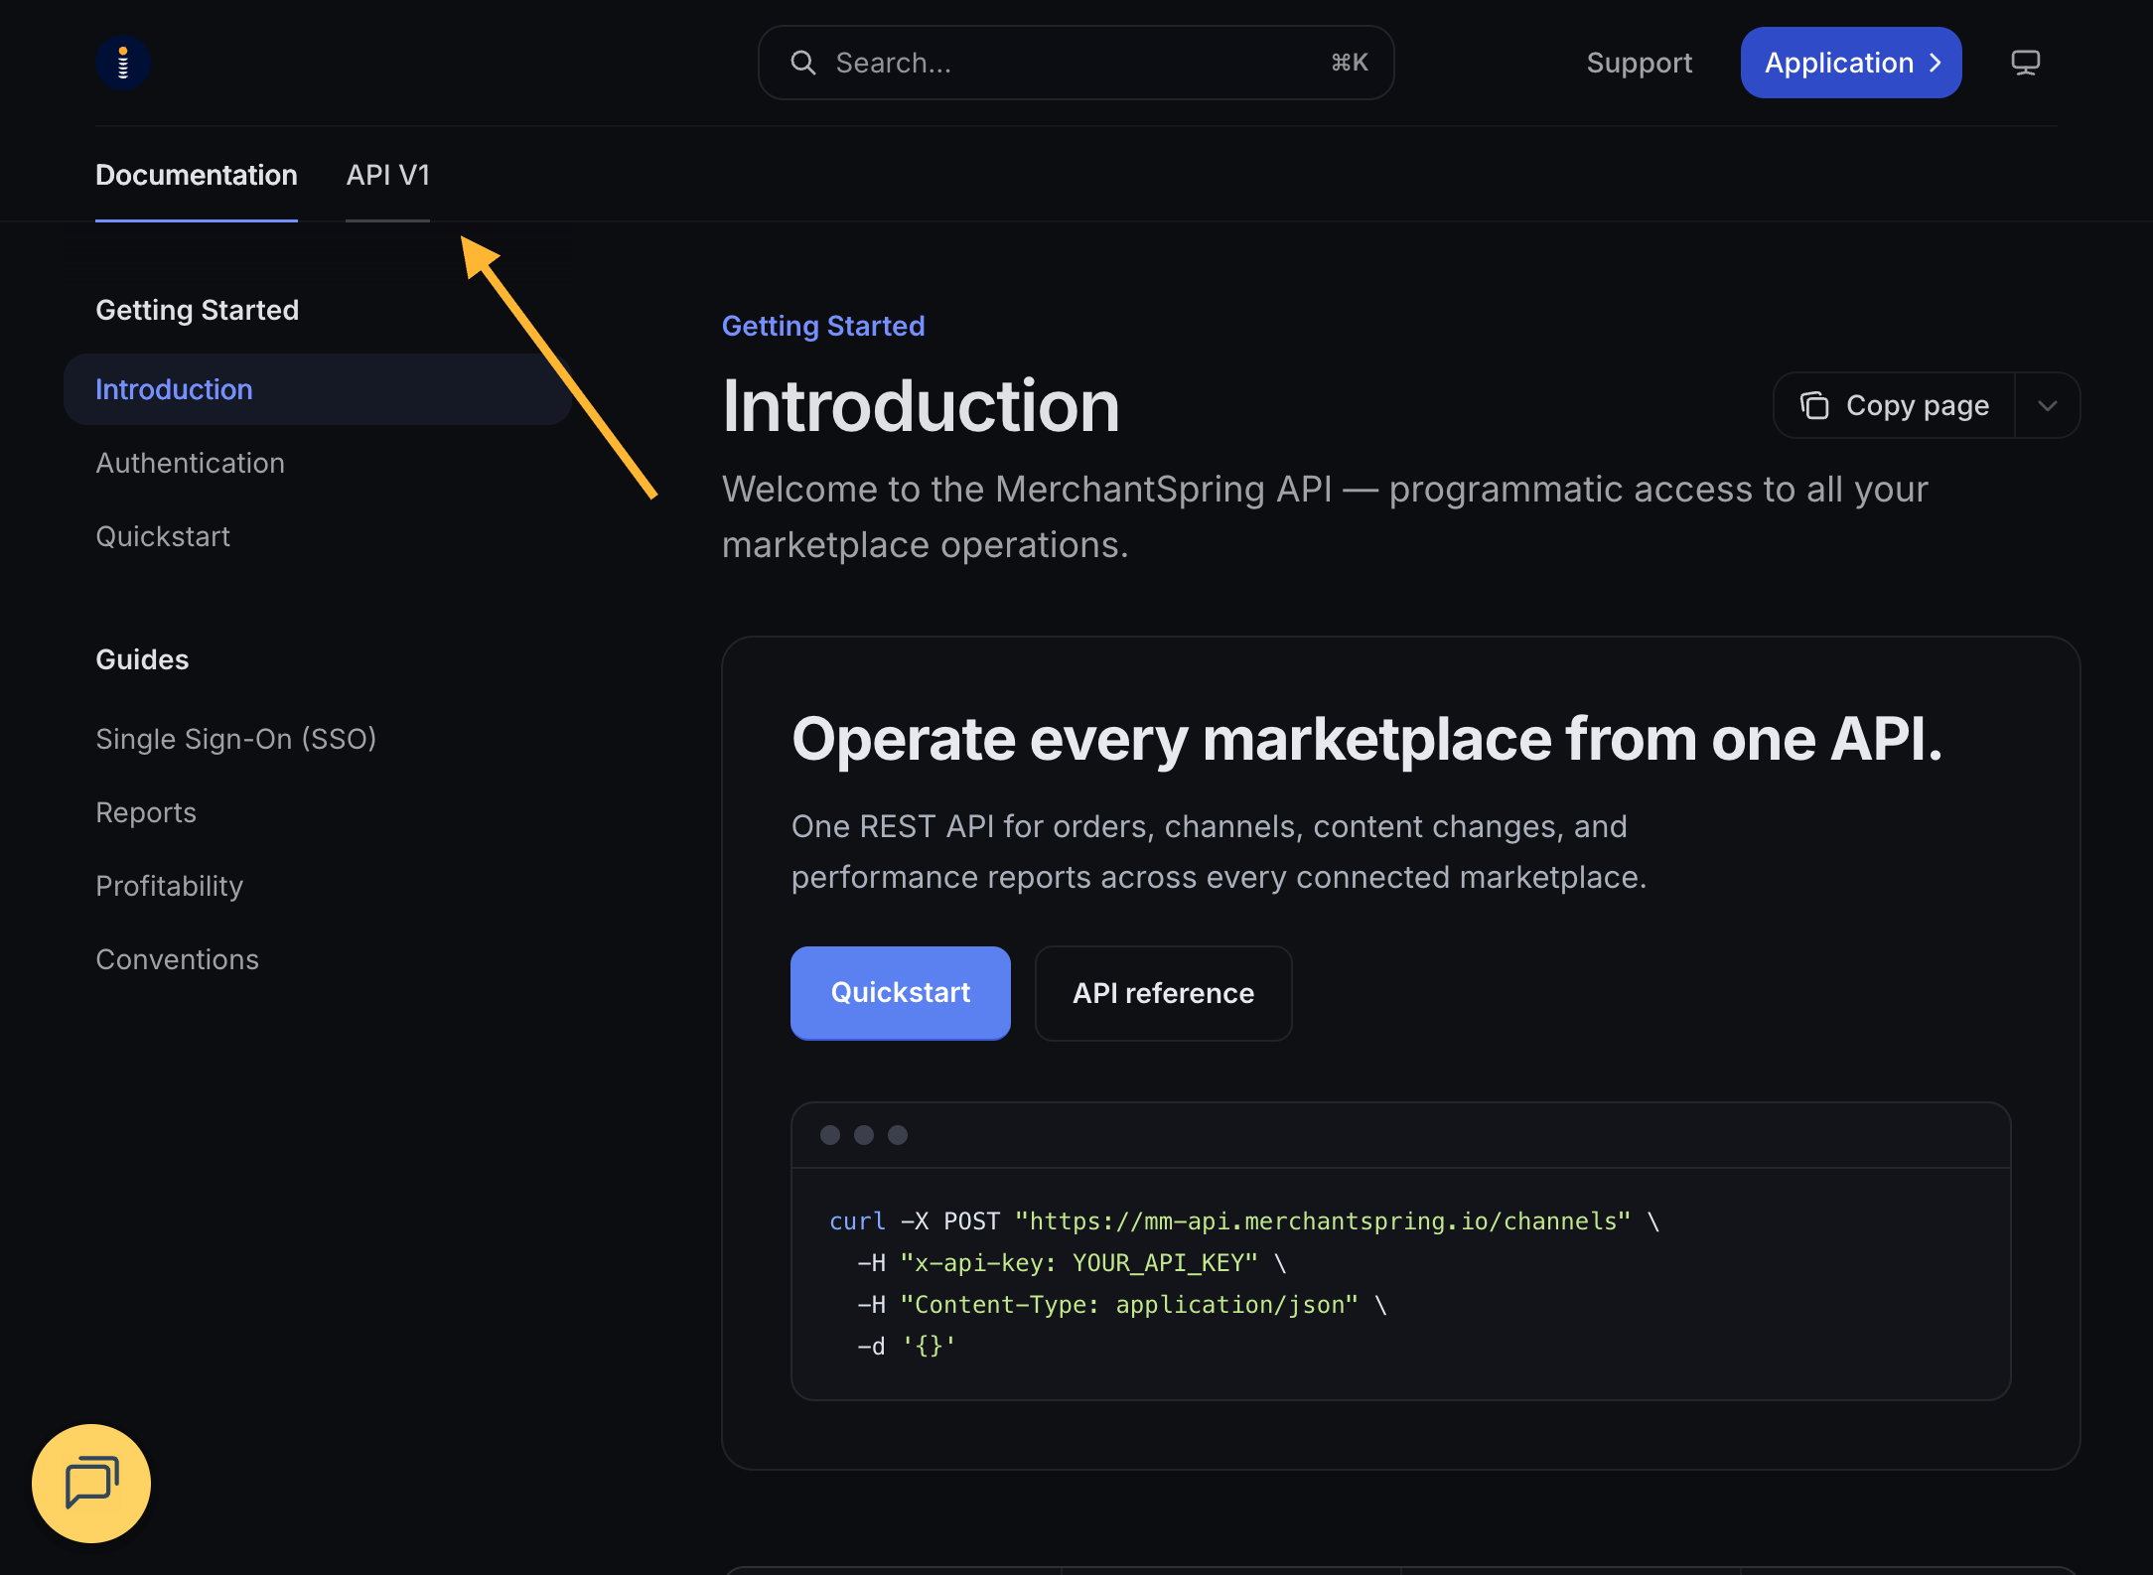
Task: Open the Reports guide
Action: (146, 812)
